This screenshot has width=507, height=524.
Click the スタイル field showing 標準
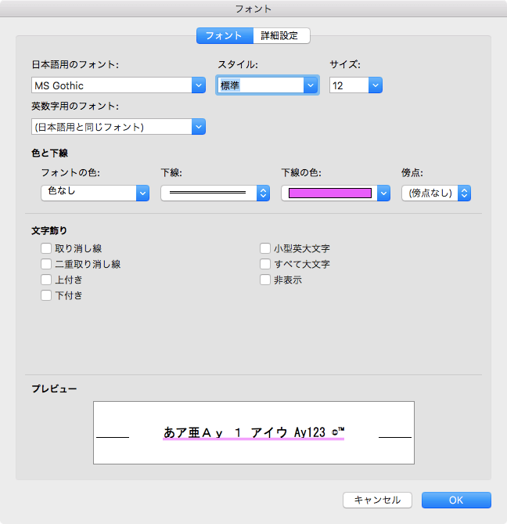[260, 85]
